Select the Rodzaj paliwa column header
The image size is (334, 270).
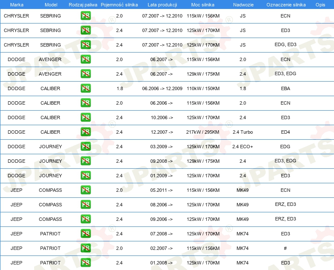pos(82,4)
